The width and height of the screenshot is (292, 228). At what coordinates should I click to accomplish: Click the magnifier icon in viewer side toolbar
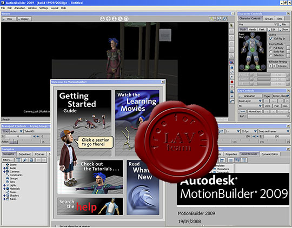tap(231, 62)
